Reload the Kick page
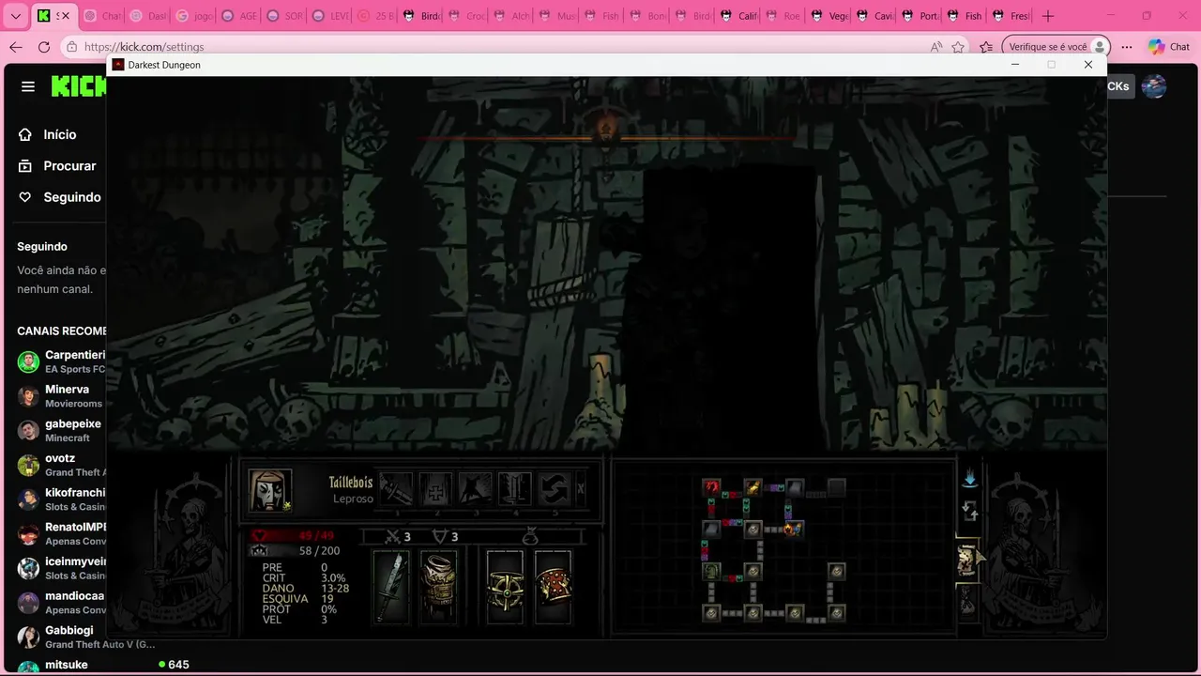Viewport: 1201px width, 676px height. 44,47
